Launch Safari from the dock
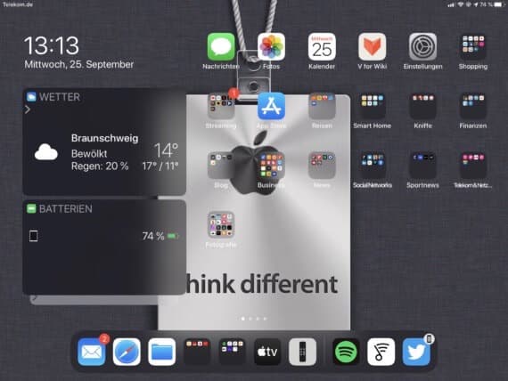 coord(127,352)
